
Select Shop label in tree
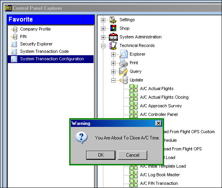point(124,28)
